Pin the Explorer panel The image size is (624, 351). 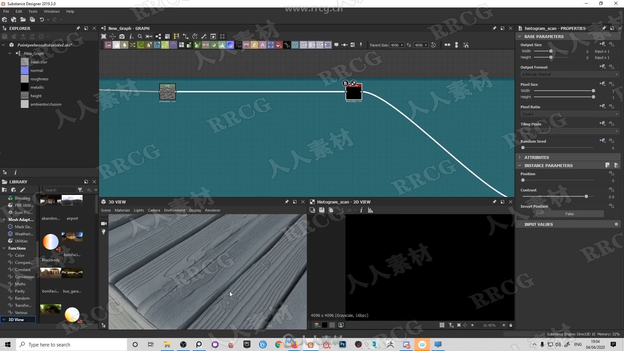pyautogui.click(x=78, y=28)
